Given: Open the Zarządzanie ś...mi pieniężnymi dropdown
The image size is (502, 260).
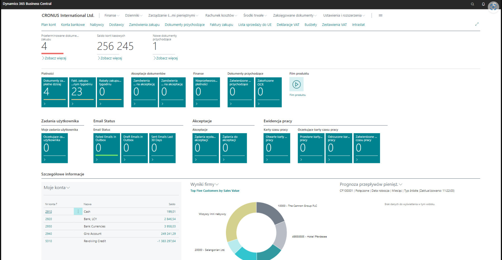Looking at the screenshot, I should coord(173,15).
